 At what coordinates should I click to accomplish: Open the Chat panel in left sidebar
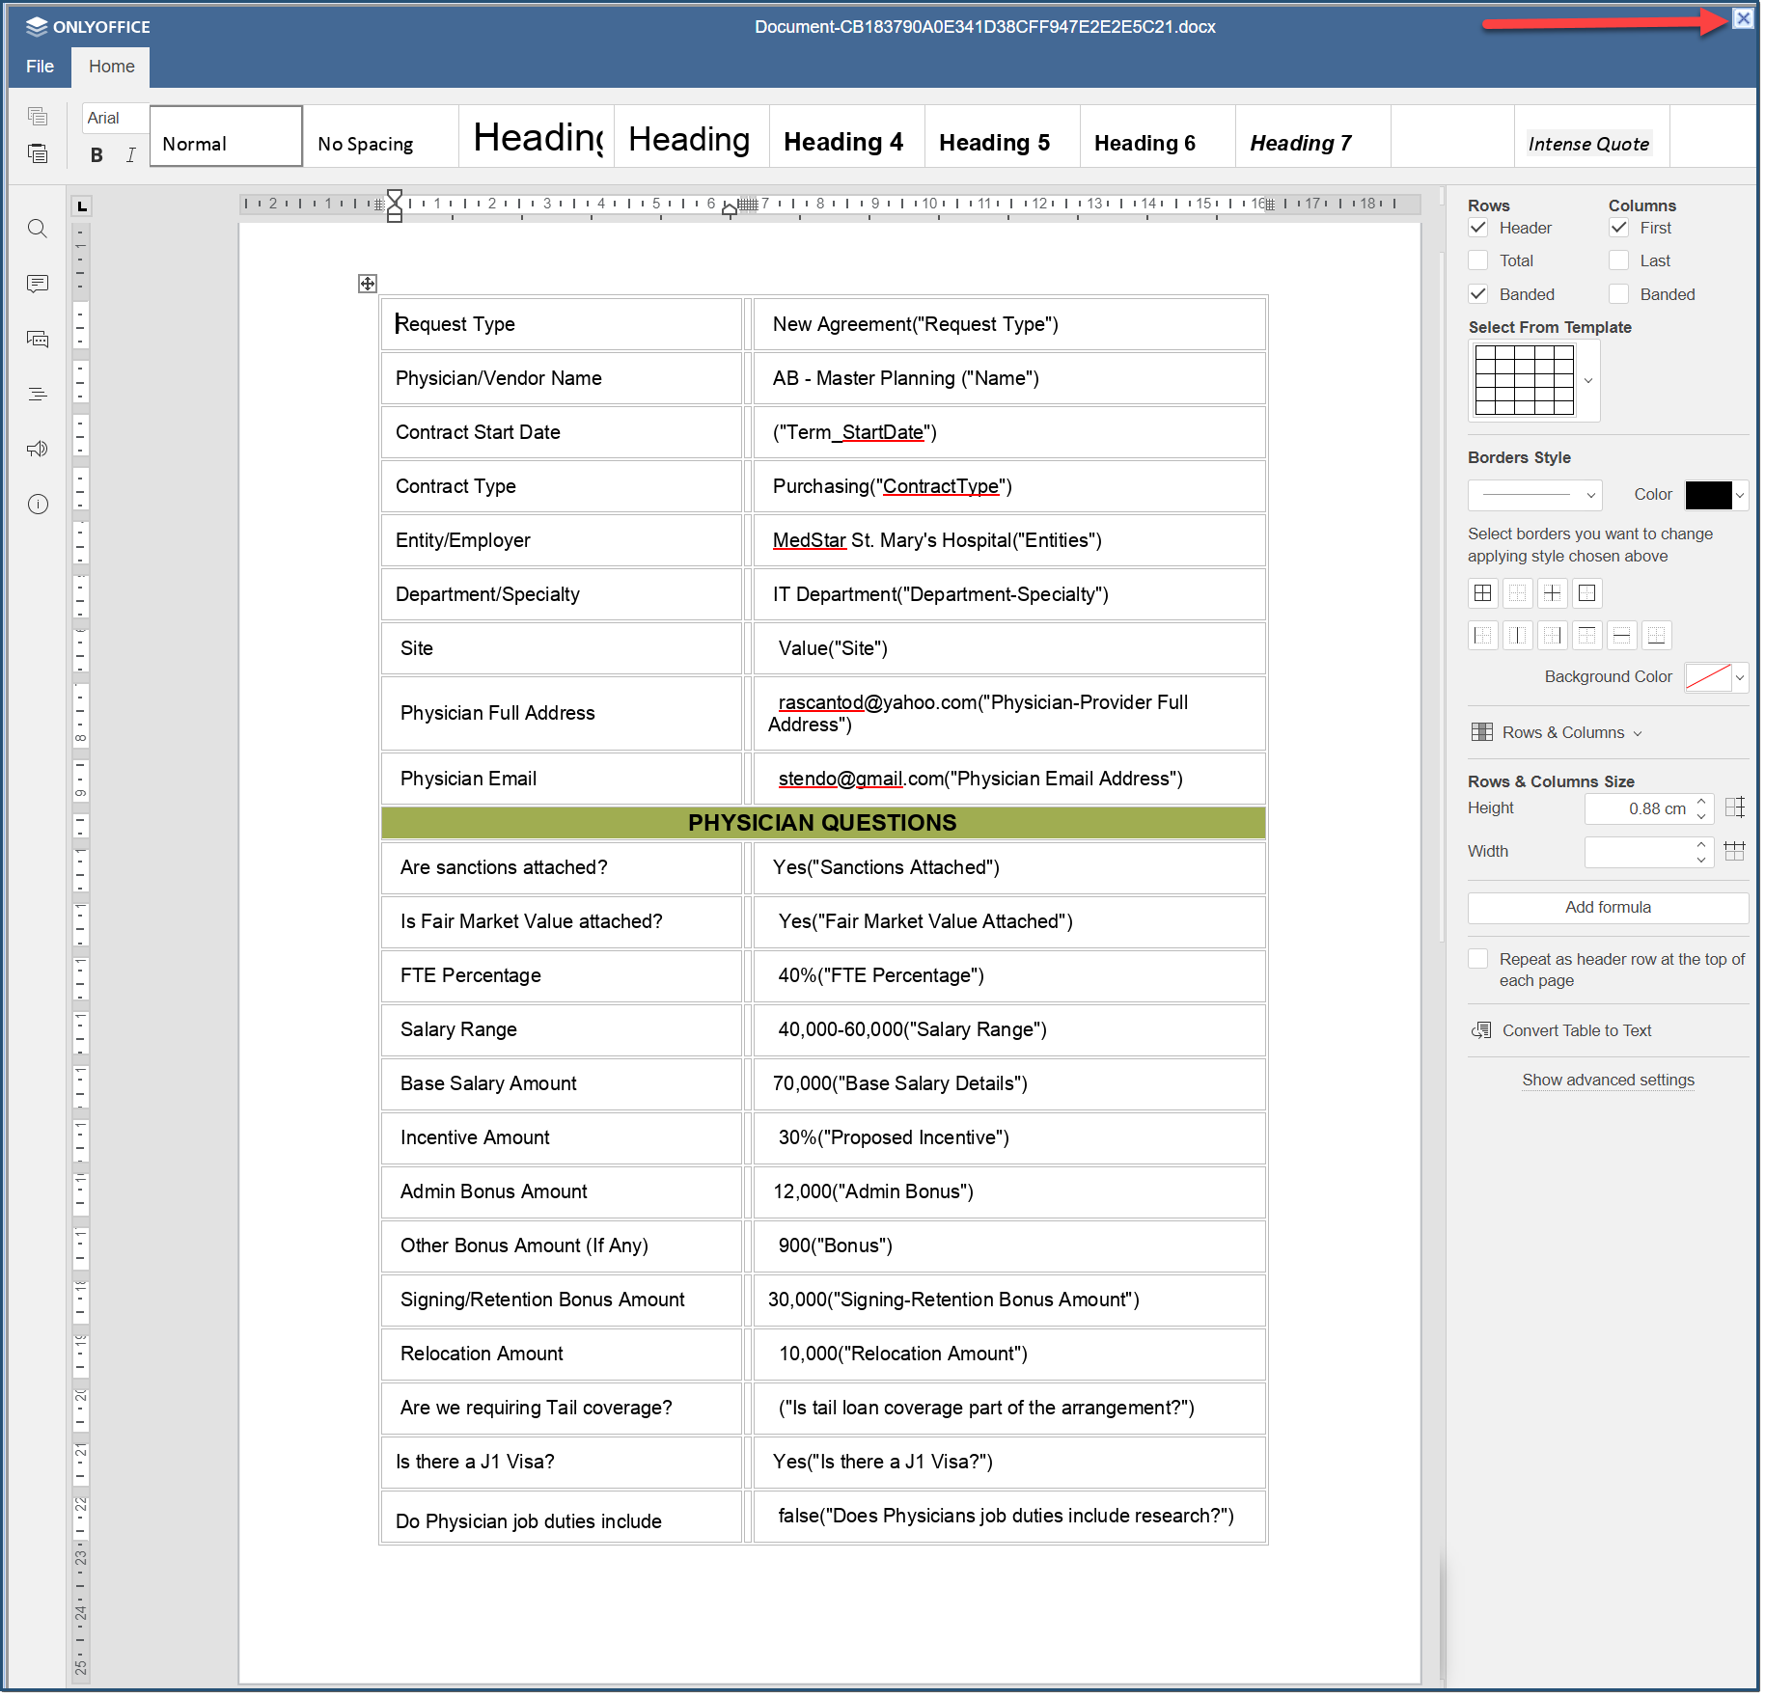[38, 339]
